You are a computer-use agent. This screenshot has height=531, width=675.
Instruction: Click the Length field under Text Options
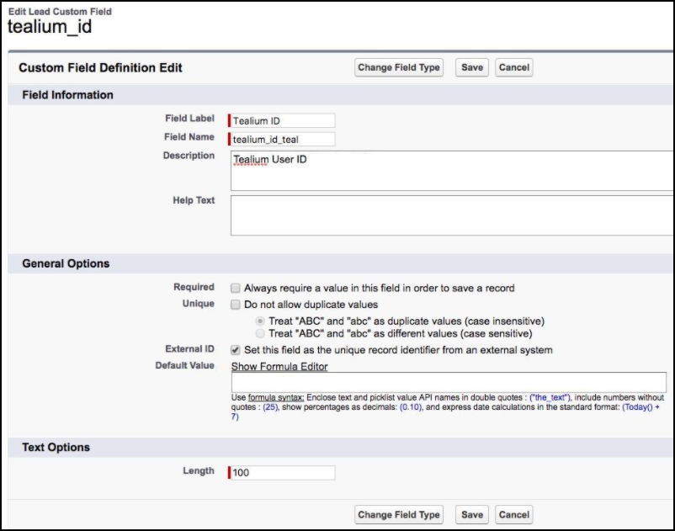(283, 472)
